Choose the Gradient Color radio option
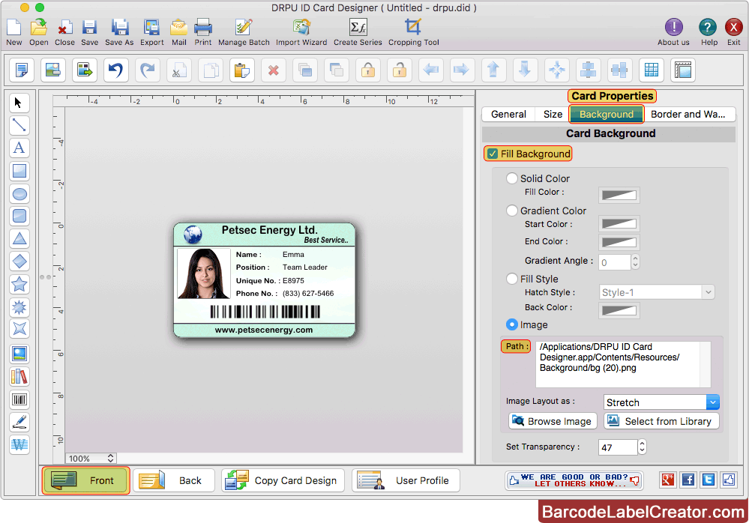The height and width of the screenshot is (523, 749). (x=512, y=211)
